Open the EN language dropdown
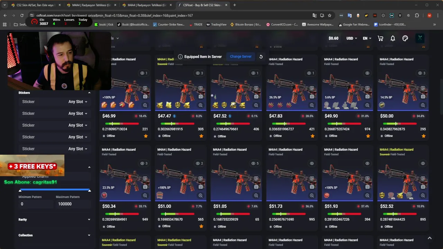The height and width of the screenshot is (249, 443). [x=367, y=38]
